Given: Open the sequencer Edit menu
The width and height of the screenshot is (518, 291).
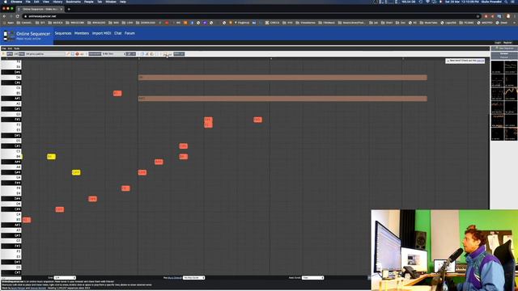Looking at the screenshot, I should click(x=10, y=48).
